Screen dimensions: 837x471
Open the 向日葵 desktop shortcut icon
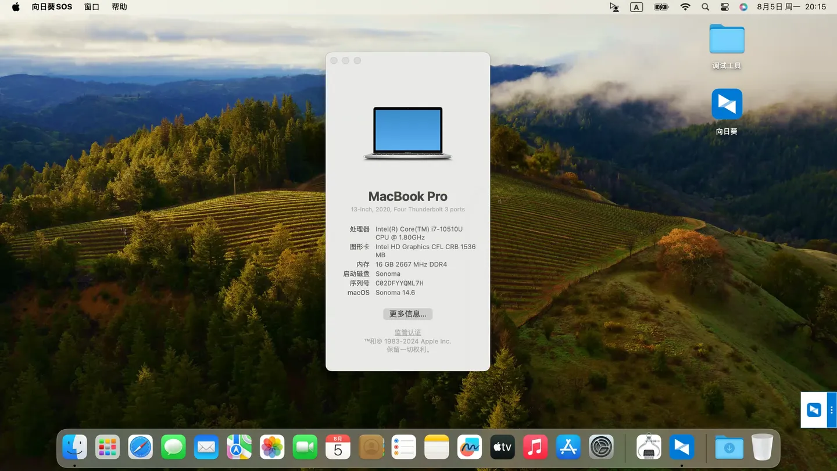point(727,105)
